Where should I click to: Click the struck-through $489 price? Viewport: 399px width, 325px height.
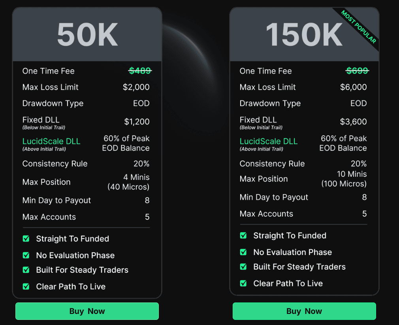[x=140, y=71]
